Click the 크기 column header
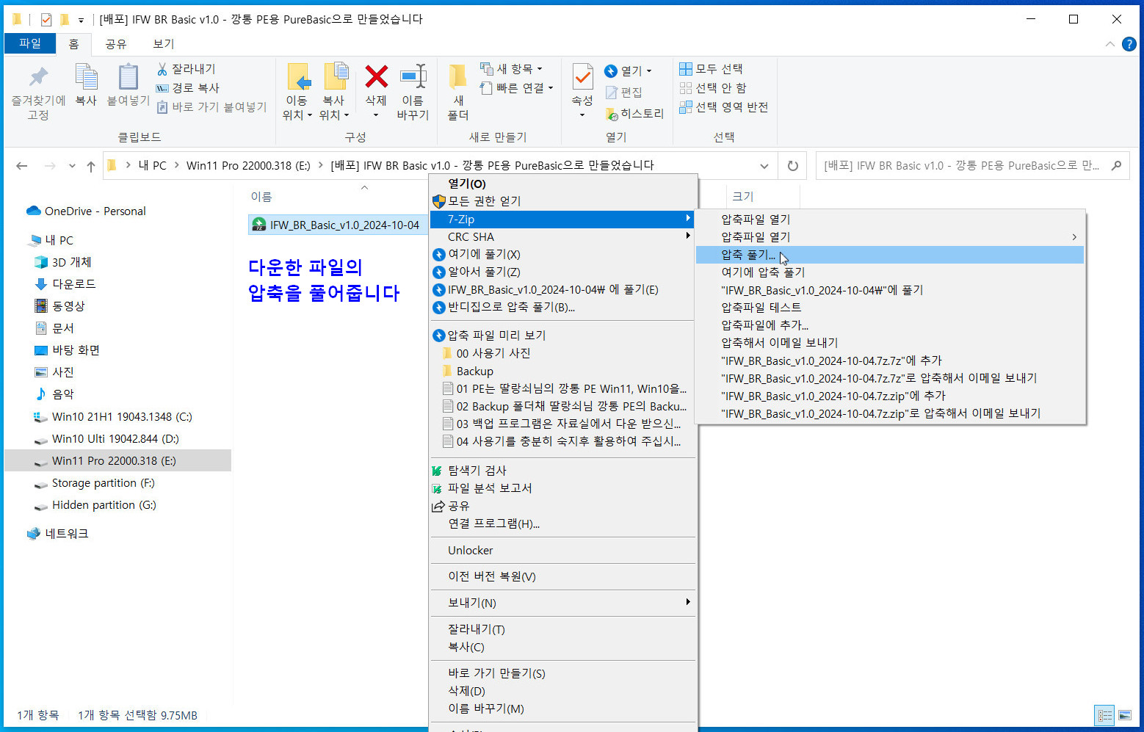 coord(743,197)
